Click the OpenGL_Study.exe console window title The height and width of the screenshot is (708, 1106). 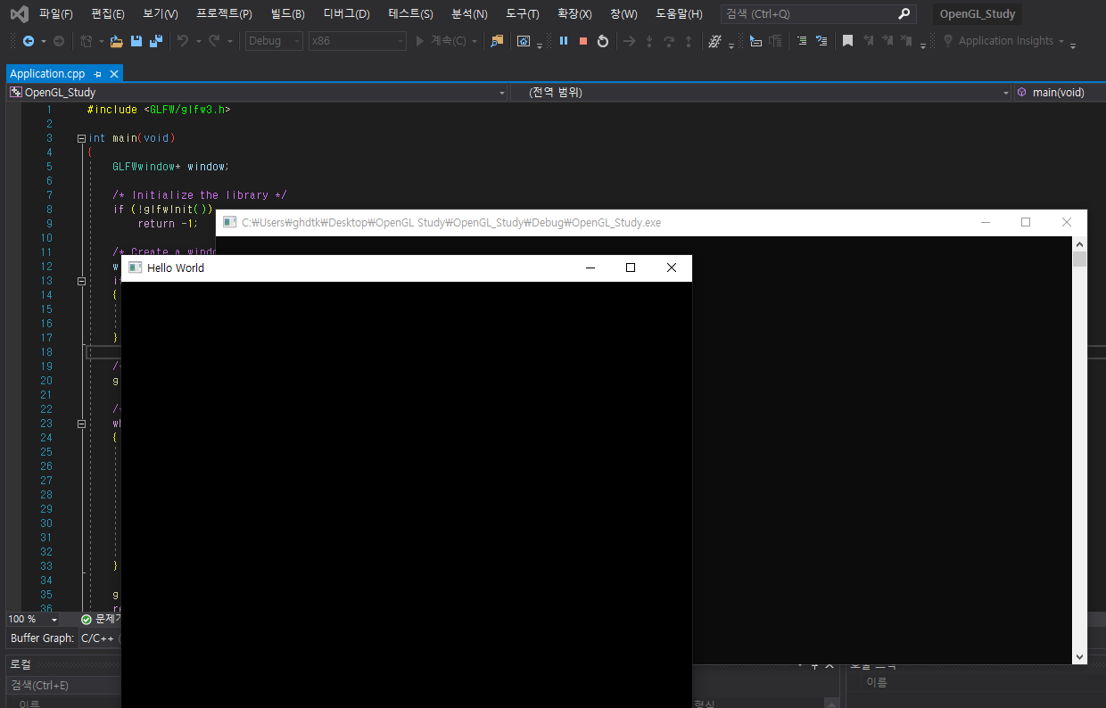451,222
